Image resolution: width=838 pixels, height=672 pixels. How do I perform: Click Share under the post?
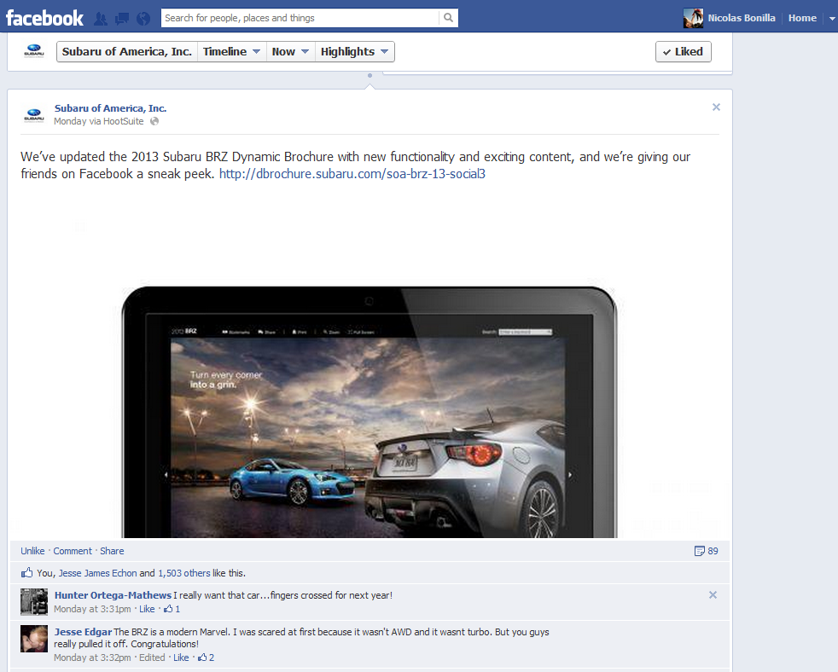tap(112, 551)
